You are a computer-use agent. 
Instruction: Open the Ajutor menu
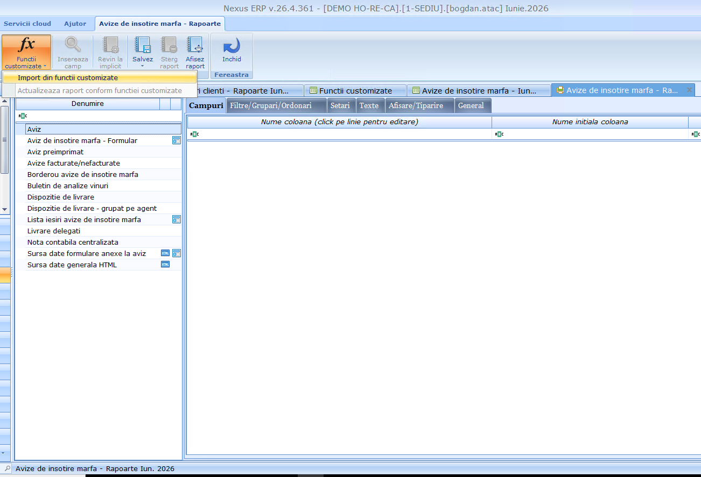pyautogui.click(x=75, y=24)
